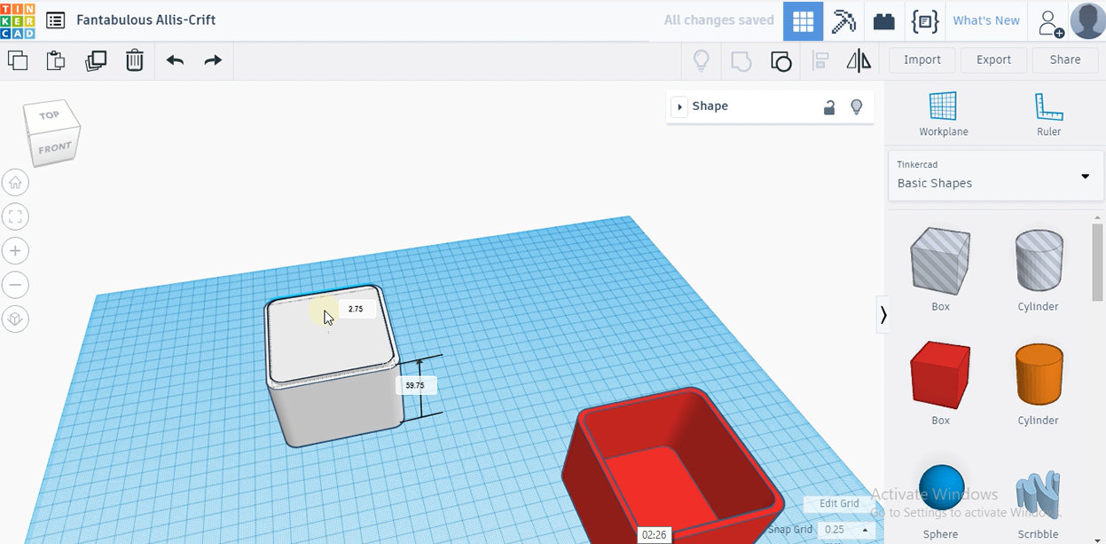Image resolution: width=1106 pixels, height=544 pixels.
Task: Click the All changes saved status text
Action: click(x=719, y=20)
